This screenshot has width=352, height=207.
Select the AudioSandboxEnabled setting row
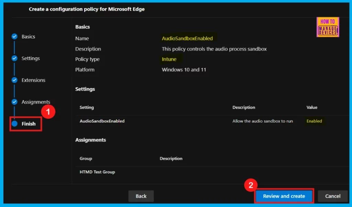click(212, 121)
